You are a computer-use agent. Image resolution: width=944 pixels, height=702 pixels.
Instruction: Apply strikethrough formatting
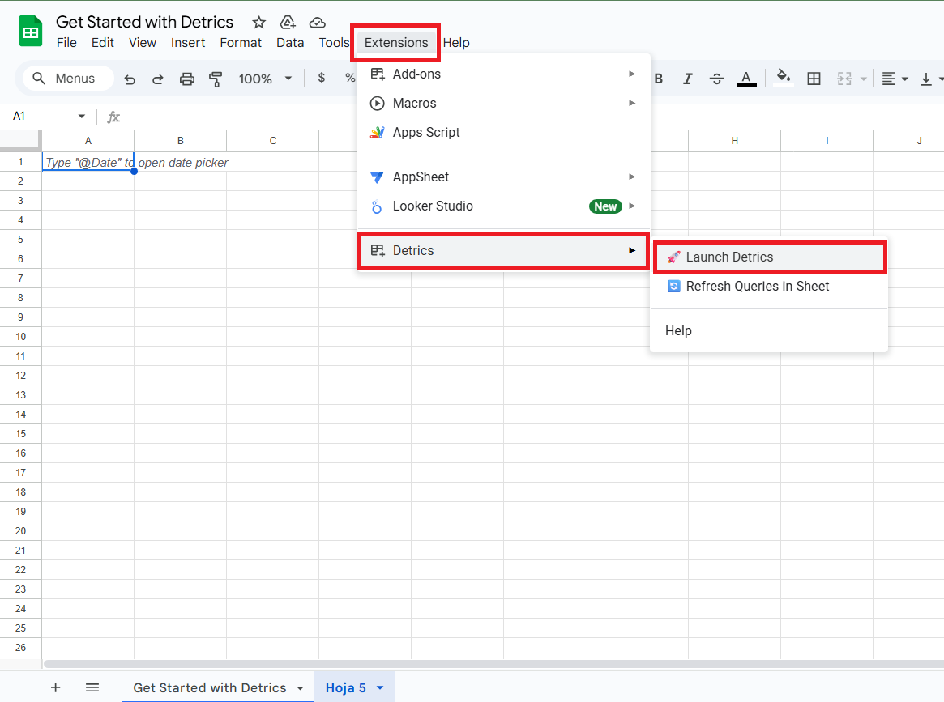716,78
